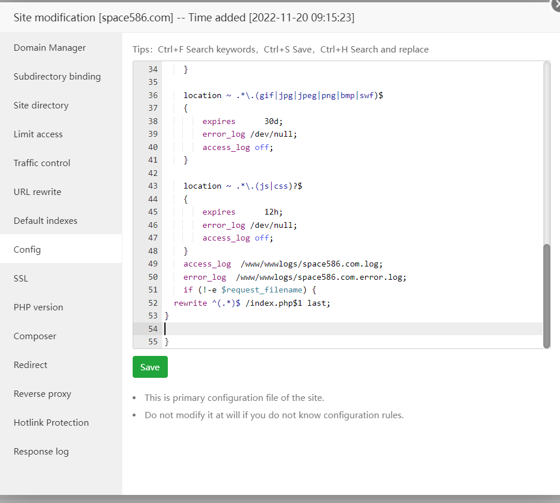Open Traffic control settings
This screenshot has width=560, height=503.
point(42,163)
